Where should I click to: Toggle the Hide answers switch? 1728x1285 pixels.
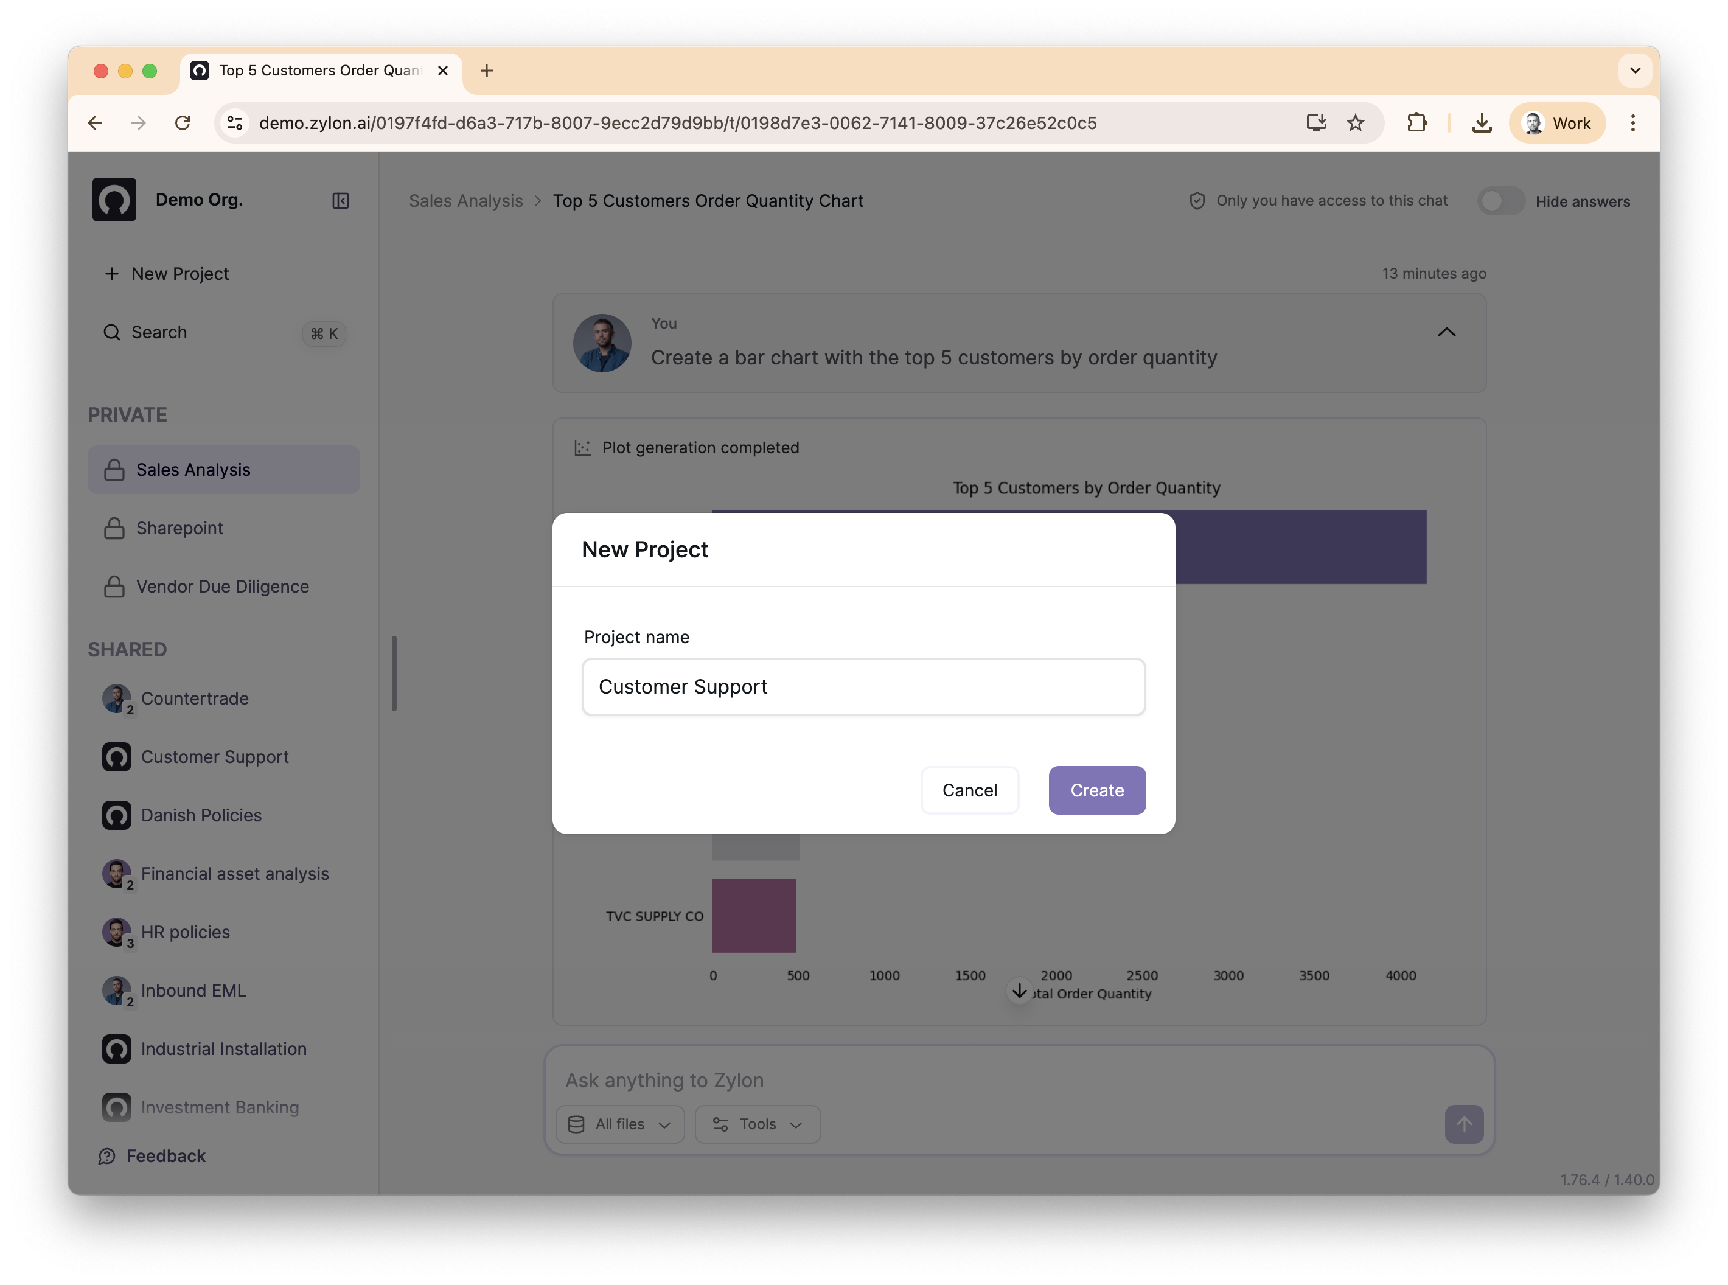[x=1500, y=201]
